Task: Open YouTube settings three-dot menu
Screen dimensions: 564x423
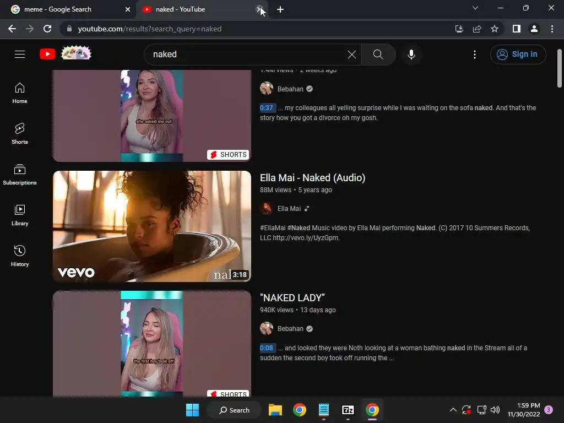Action: [x=475, y=55]
